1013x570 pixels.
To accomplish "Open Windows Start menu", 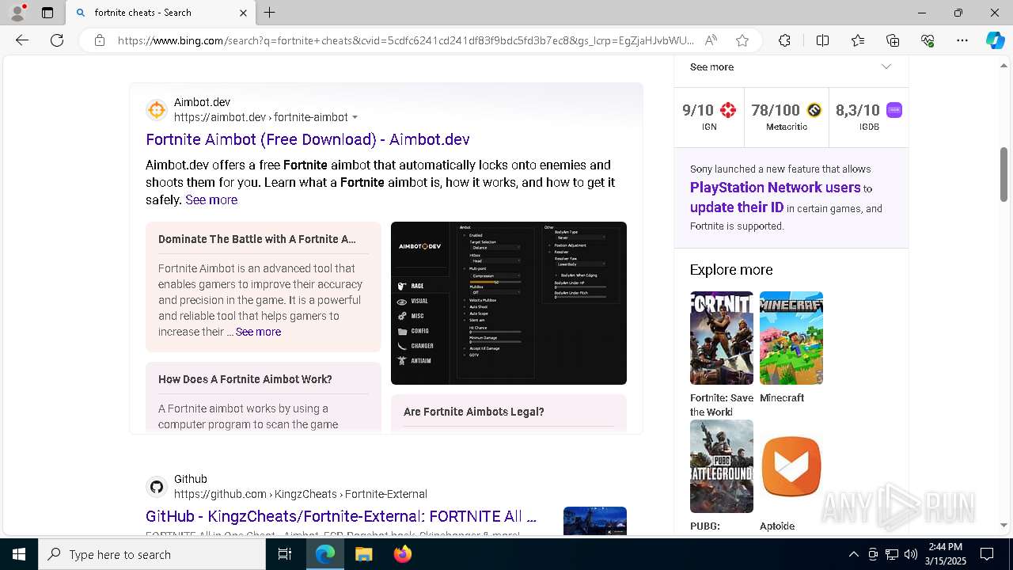I will 19,554.
